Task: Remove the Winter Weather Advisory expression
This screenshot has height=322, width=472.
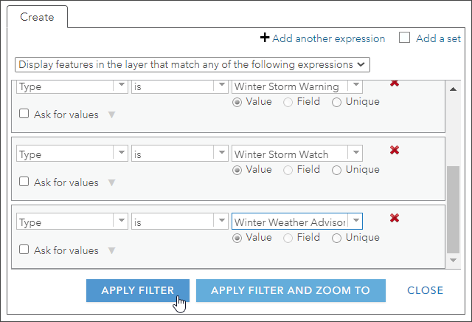Action: click(395, 218)
